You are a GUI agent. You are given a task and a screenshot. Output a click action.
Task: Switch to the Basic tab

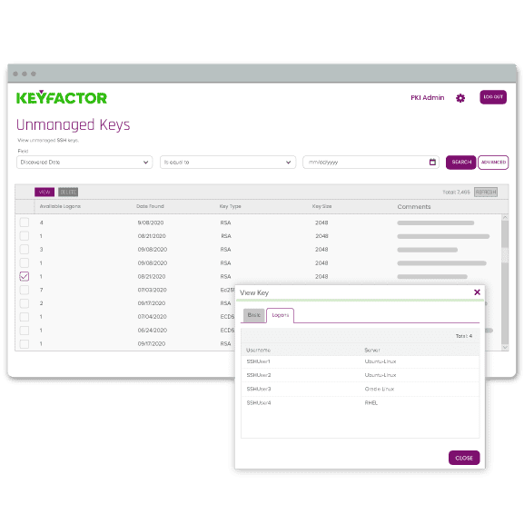click(x=254, y=315)
